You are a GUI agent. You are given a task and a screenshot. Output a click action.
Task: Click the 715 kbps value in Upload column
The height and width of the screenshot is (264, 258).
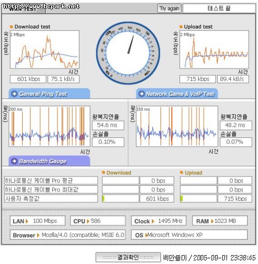click(x=235, y=199)
